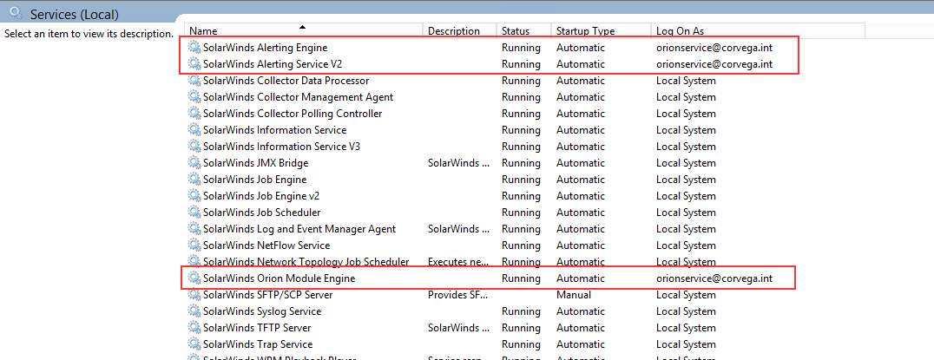Select the SolarWinds Trap Service name

coord(258,344)
